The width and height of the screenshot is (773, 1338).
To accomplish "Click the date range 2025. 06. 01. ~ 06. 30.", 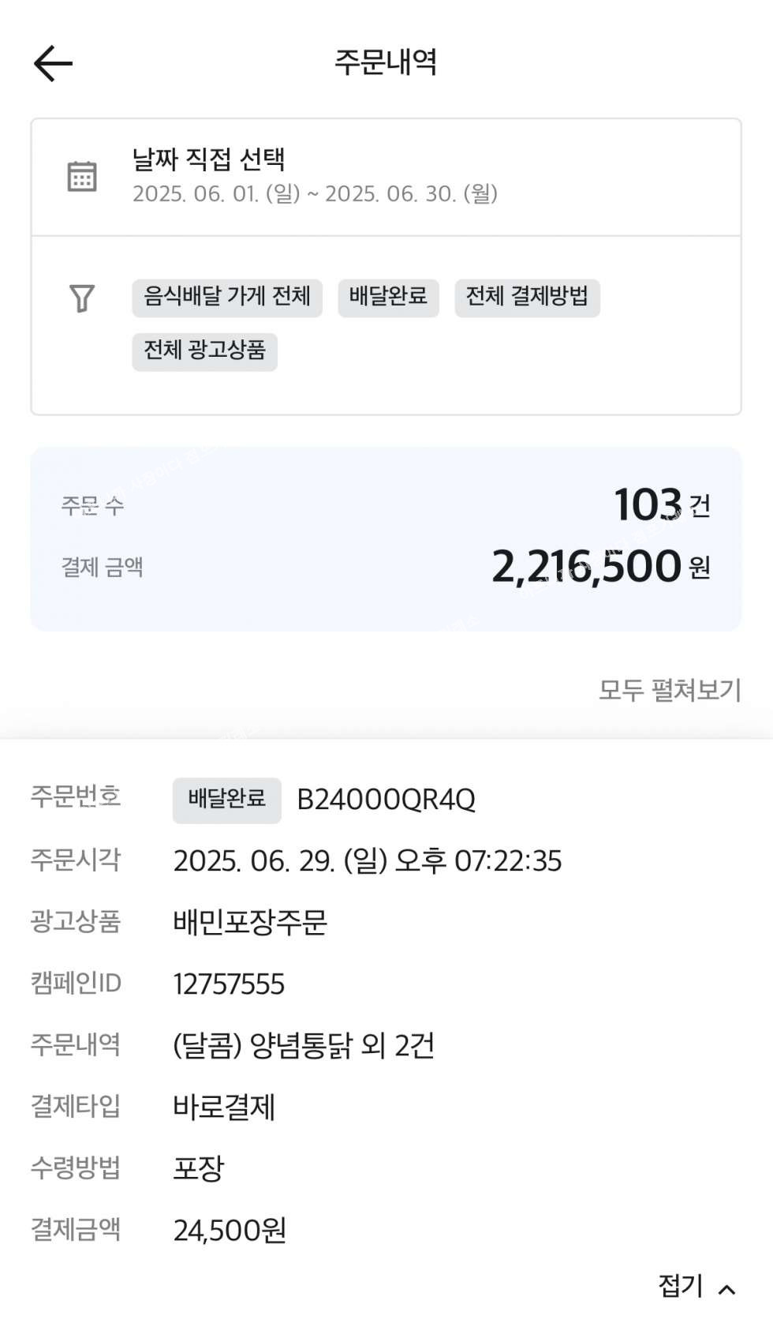I will pyautogui.click(x=315, y=194).
